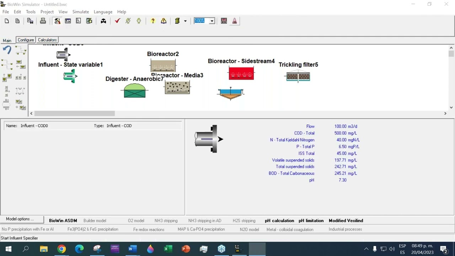Open the Simulate menu
This screenshot has width=455, height=256.
point(81,12)
